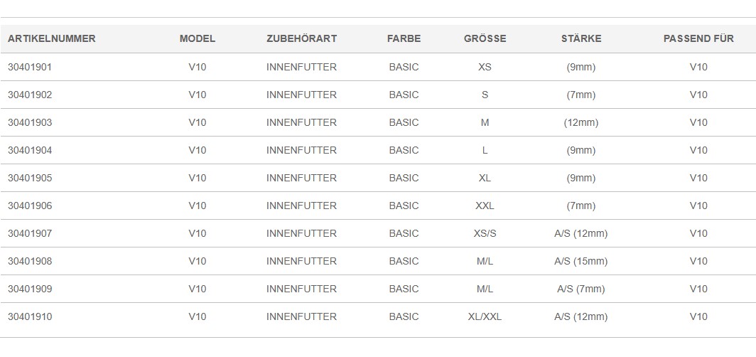Click the XL/XXL size cell
This screenshot has width=756, height=357.
tap(485, 316)
